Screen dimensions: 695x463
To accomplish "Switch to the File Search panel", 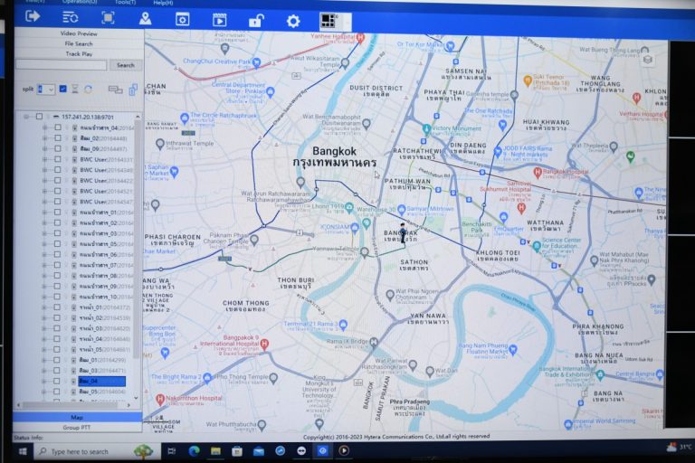I will tap(79, 43).
